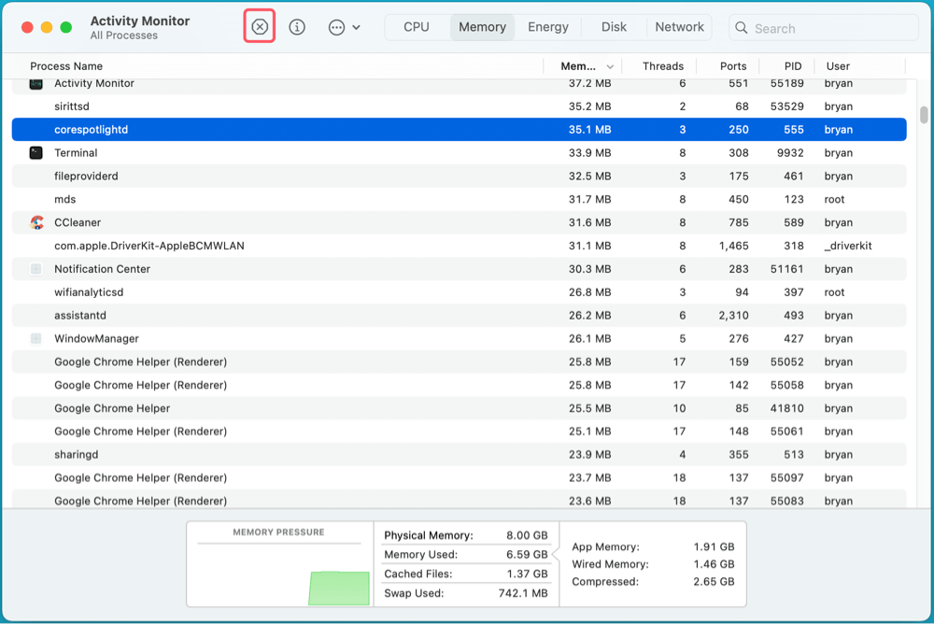Click the magnifying glass search icon
The width and height of the screenshot is (934, 624).
coord(742,28)
